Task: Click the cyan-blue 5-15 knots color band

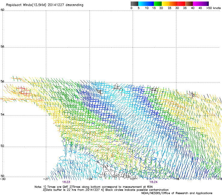Action: coord(146,4)
